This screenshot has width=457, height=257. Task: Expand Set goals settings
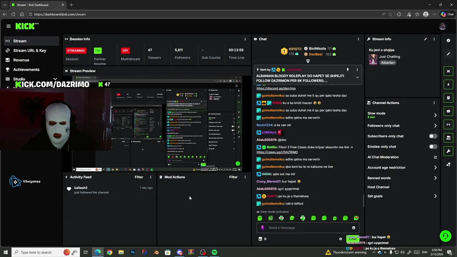[x=435, y=196]
